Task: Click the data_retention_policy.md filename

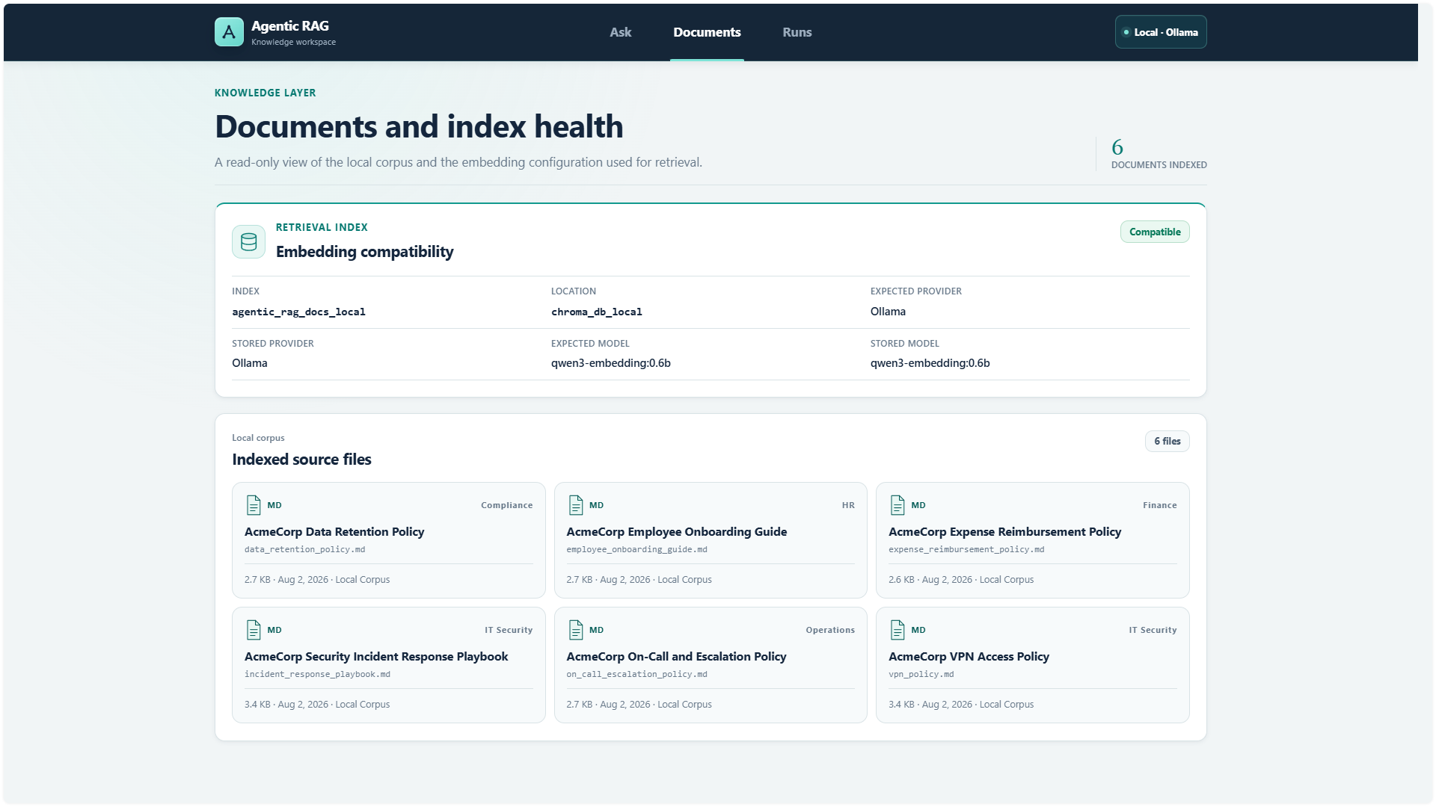Action: pos(304,549)
